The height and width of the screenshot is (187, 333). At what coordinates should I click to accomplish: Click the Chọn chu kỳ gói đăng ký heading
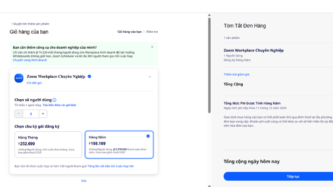(x=37, y=126)
